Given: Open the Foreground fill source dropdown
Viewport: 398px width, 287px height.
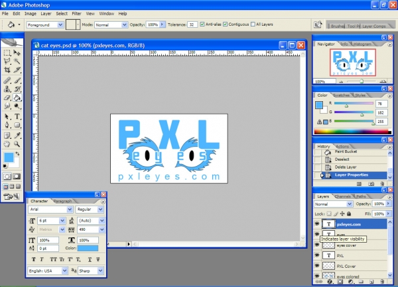Looking at the screenshot, I should 60,25.
